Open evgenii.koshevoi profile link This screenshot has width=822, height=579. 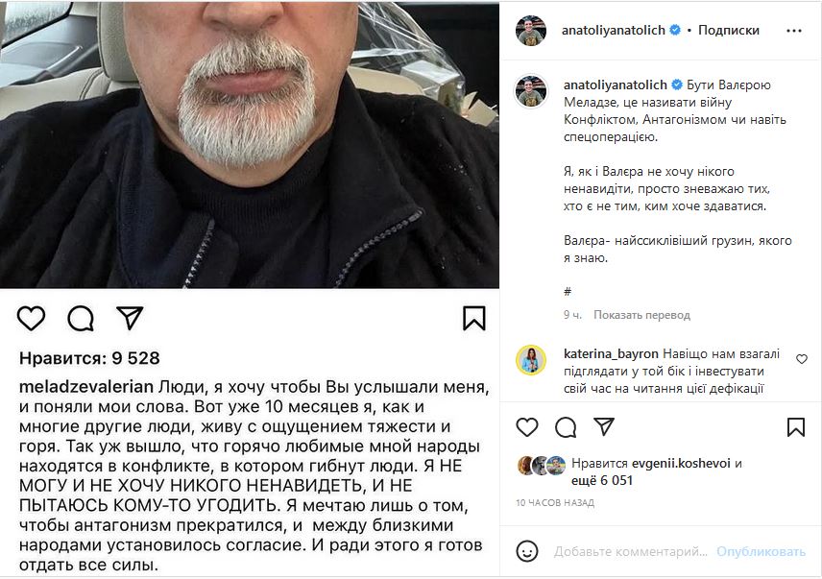681,463
